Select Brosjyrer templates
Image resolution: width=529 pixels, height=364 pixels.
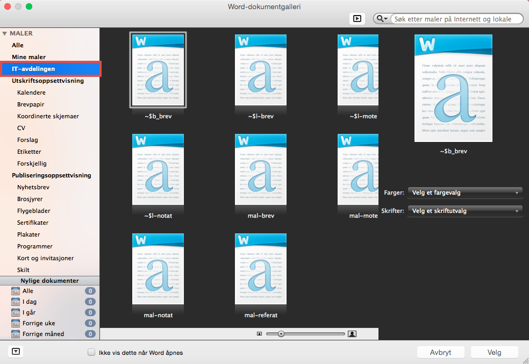click(x=30, y=199)
